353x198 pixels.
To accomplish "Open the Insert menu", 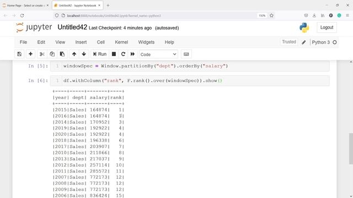I will 81,42.
